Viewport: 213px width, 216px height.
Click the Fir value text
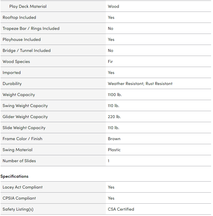click(x=110, y=62)
